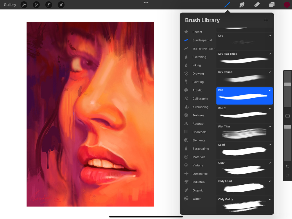The width and height of the screenshot is (292, 219).
Task: Select the Dry Flat Thick brush
Action: coord(245,59)
